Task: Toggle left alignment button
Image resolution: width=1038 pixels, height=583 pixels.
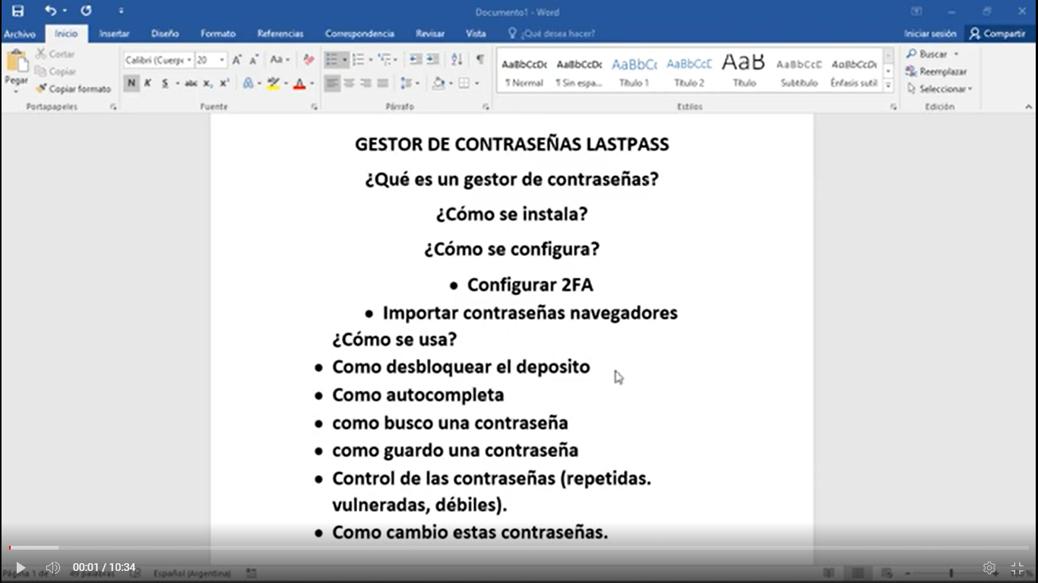Action: click(332, 84)
